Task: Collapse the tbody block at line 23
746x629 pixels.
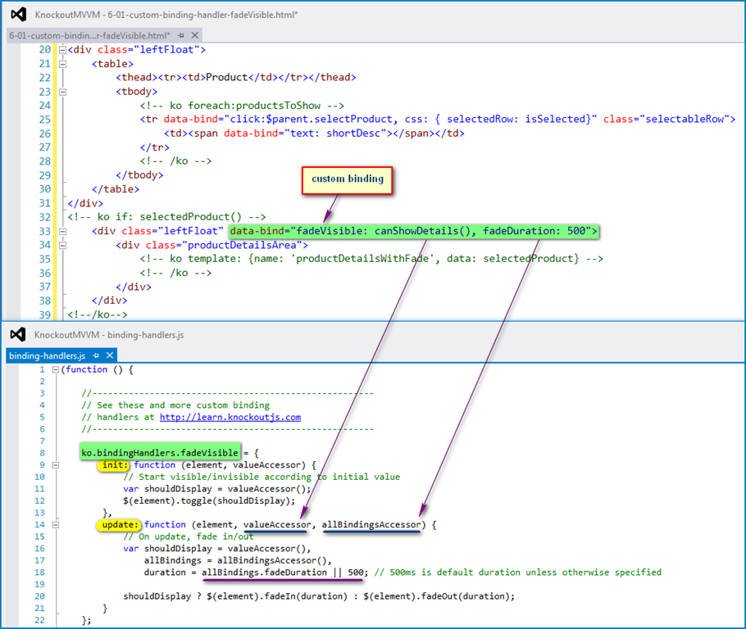Action: (62, 92)
